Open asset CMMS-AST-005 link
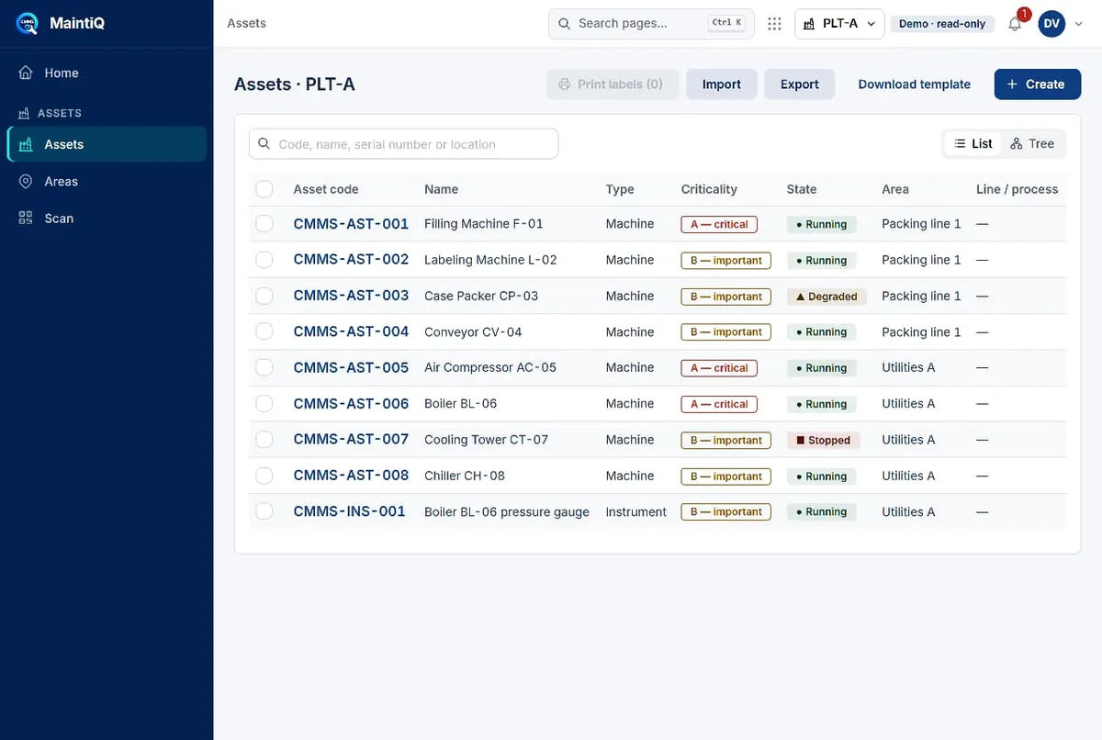The image size is (1102, 740). [x=351, y=367]
